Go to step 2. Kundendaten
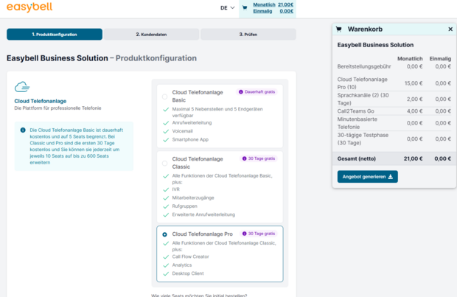Viewport: 457px width, 297px height. click(x=151, y=35)
